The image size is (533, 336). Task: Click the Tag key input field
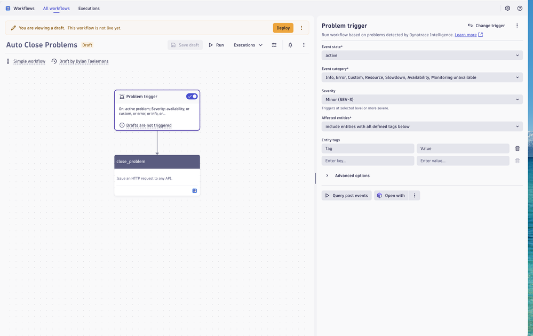(368, 148)
